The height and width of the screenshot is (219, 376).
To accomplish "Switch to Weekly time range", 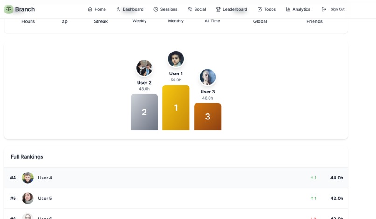I will (139, 21).
